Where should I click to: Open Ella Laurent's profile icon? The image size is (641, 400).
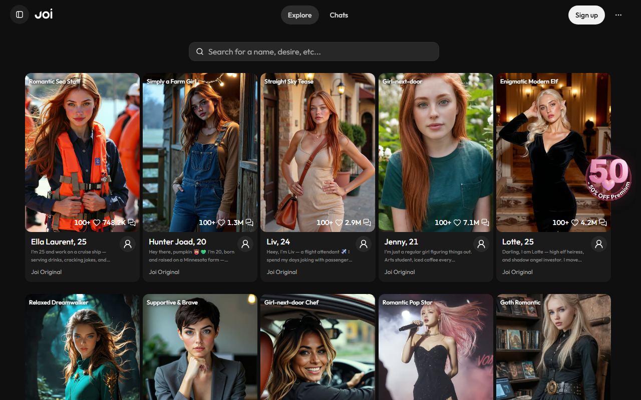click(x=128, y=244)
